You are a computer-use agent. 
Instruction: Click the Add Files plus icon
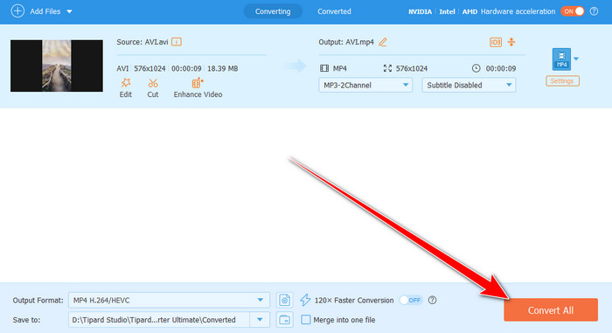click(17, 11)
